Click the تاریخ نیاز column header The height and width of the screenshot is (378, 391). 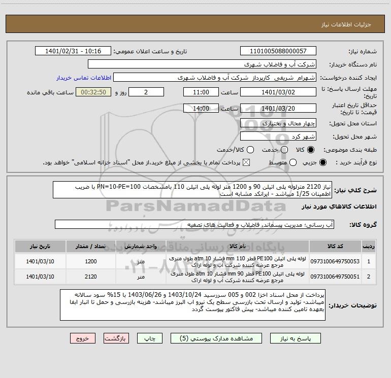coord(40,246)
